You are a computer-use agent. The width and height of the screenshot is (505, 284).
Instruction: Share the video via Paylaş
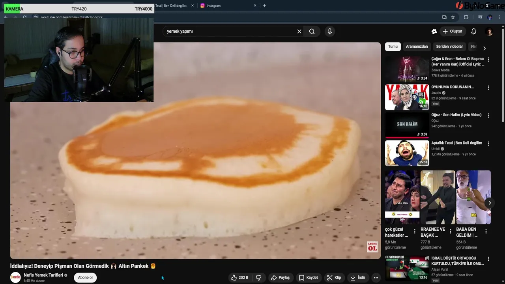click(x=280, y=278)
